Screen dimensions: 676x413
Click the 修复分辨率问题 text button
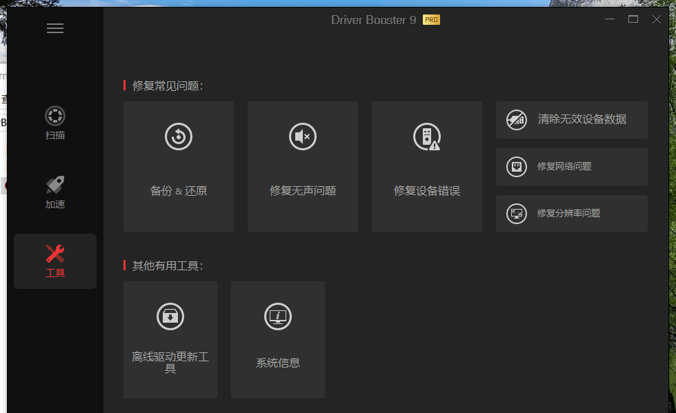pyautogui.click(x=568, y=214)
